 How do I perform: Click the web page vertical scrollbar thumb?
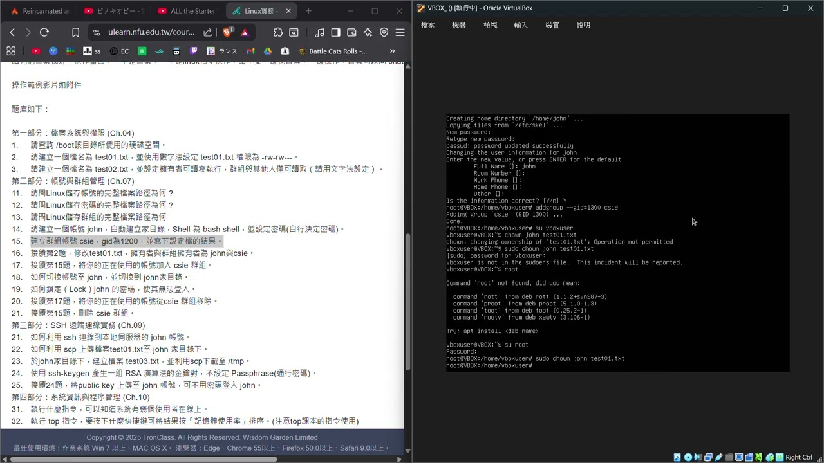pyautogui.click(x=407, y=302)
